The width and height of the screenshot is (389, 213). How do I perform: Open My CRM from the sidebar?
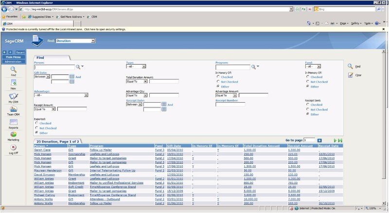click(x=13, y=97)
